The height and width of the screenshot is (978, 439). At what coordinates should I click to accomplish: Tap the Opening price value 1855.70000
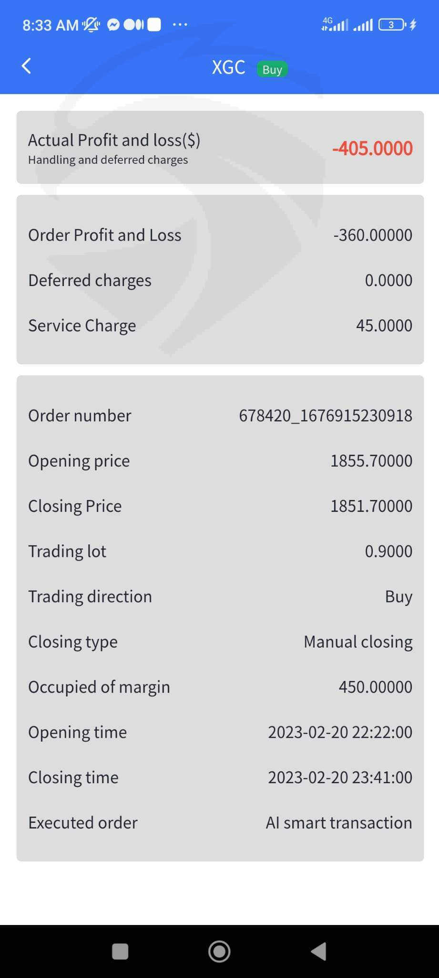click(x=371, y=461)
